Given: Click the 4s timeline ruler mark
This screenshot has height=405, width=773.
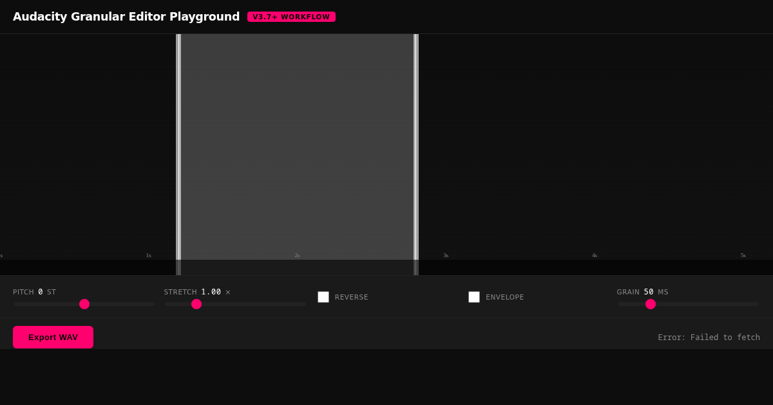Looking at the screenshot, I should pyautogui.click(x=595, y=255).
